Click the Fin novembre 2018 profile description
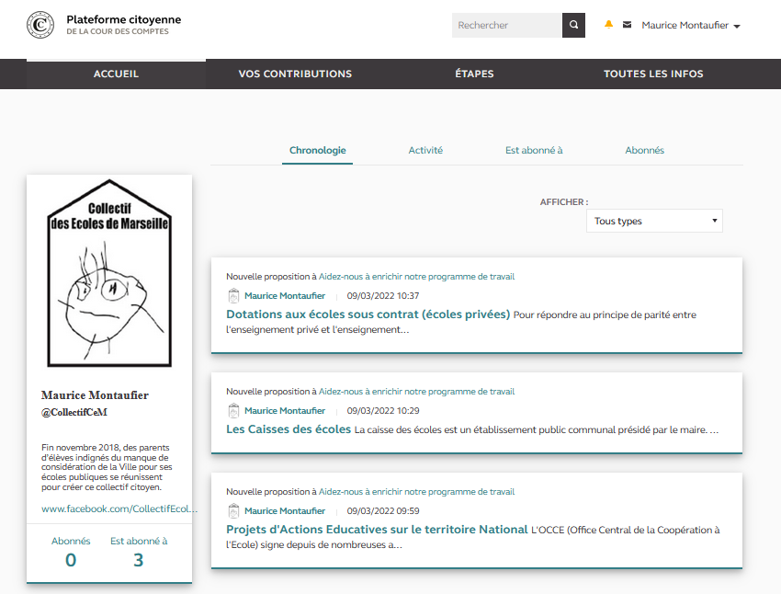 [x=107, y=467]
